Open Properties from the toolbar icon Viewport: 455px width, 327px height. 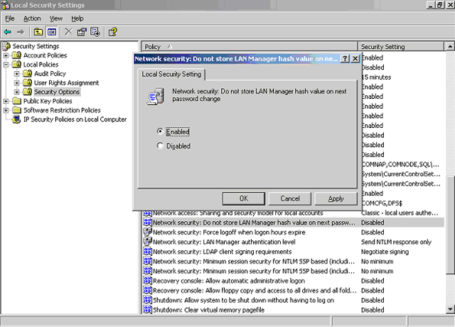82,32
